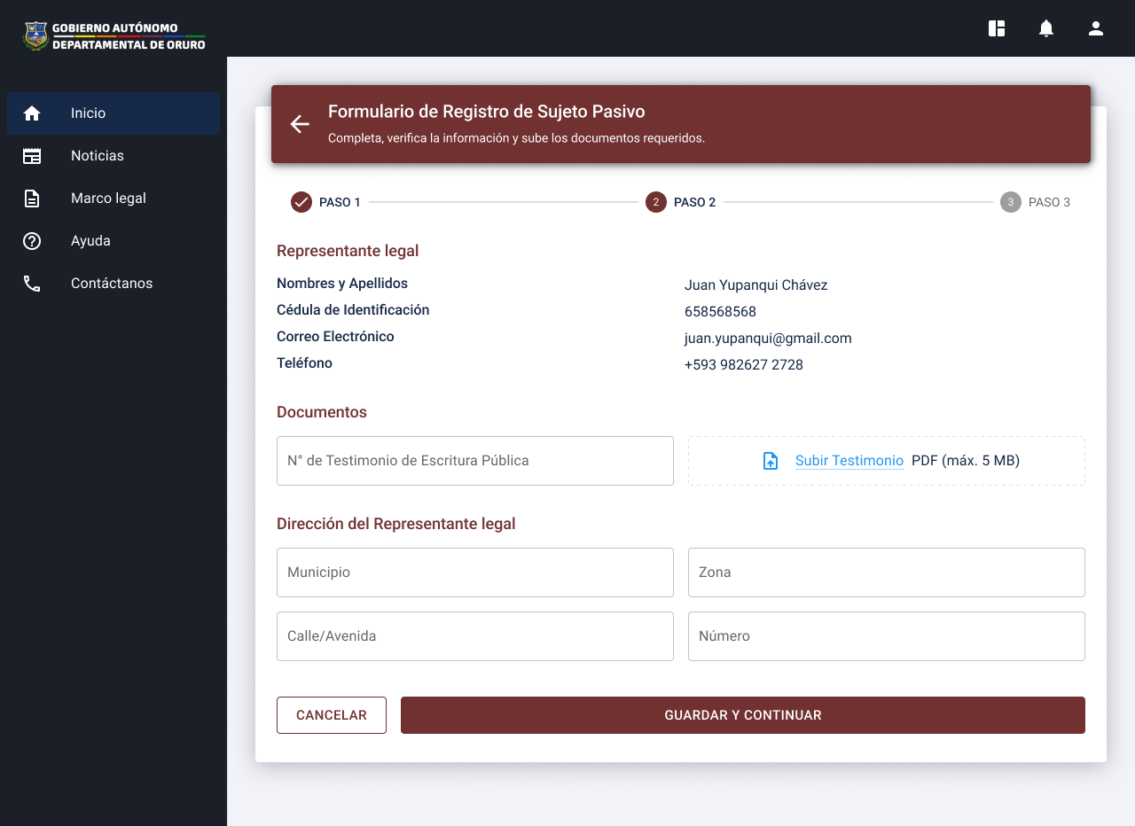Open Contáctanos from the sidebar
Screen dimensions: 1135x826
[113, 284]
